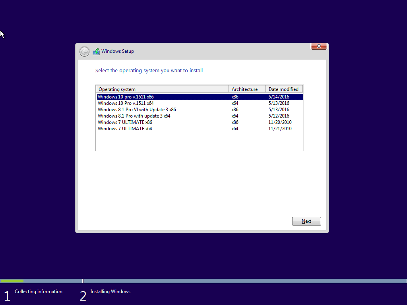Click the Next button
The image size is (407, 305).
(306, 221)
